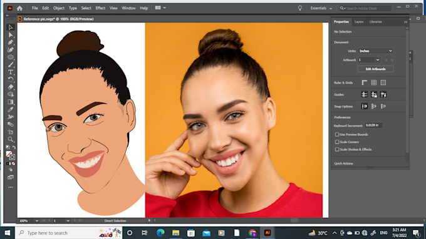Select the Reference pic.svgz document tab
This screenshot has width=426, height=239.
(x=56, y=19)
